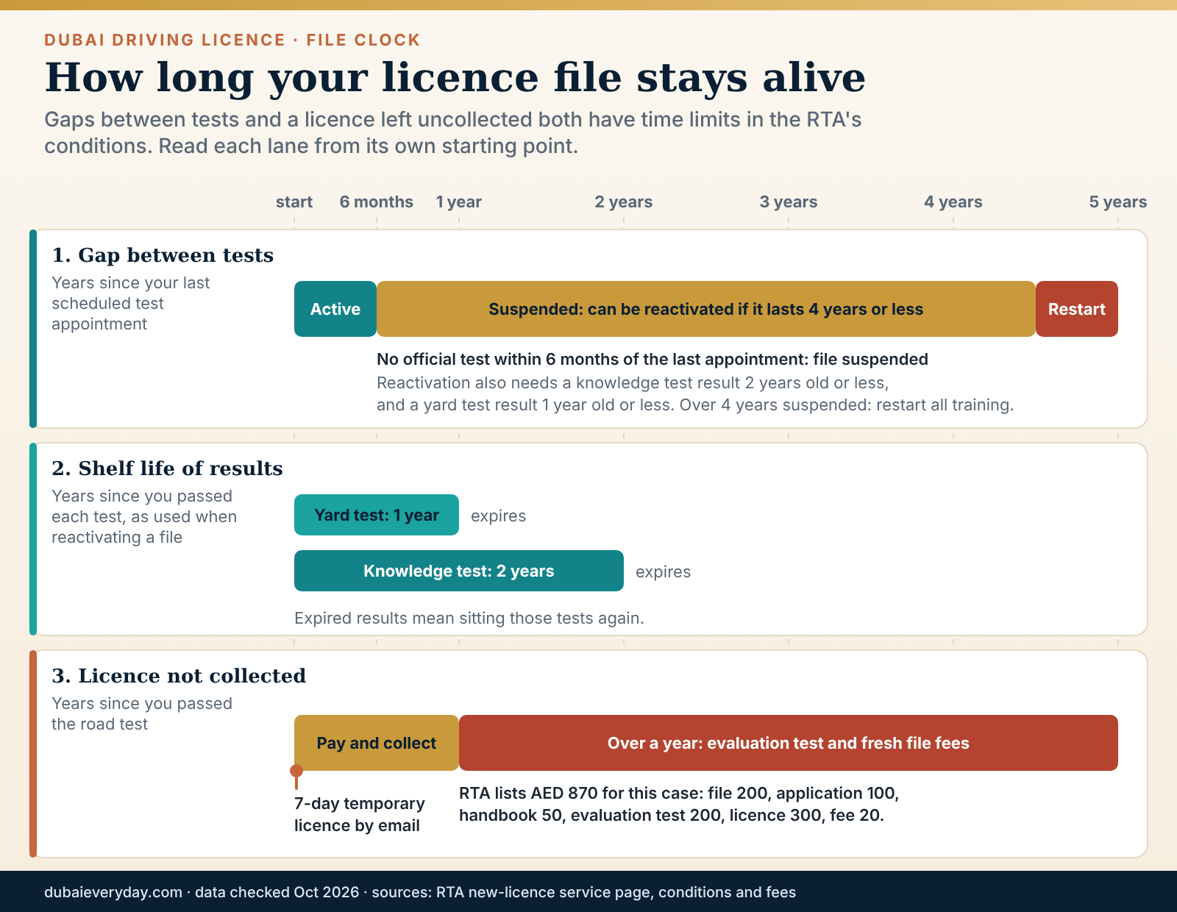Screen dimensions: 1177x912
Task: Click the "No official test within 6 months" note
Action: tap(652, 359)
